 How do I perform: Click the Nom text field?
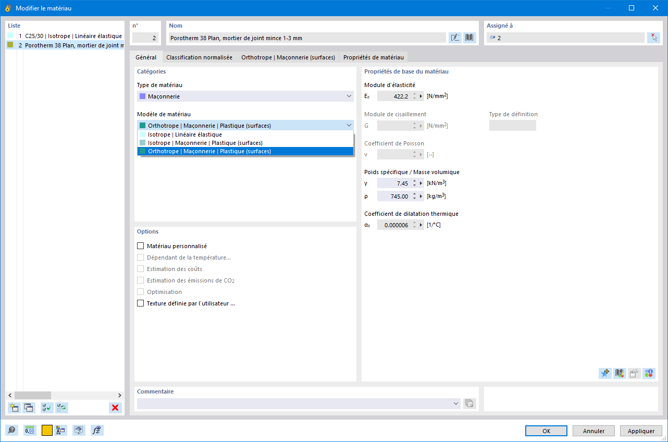coord(307,38)
